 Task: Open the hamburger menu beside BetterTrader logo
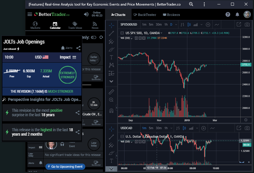click(30, 14)
